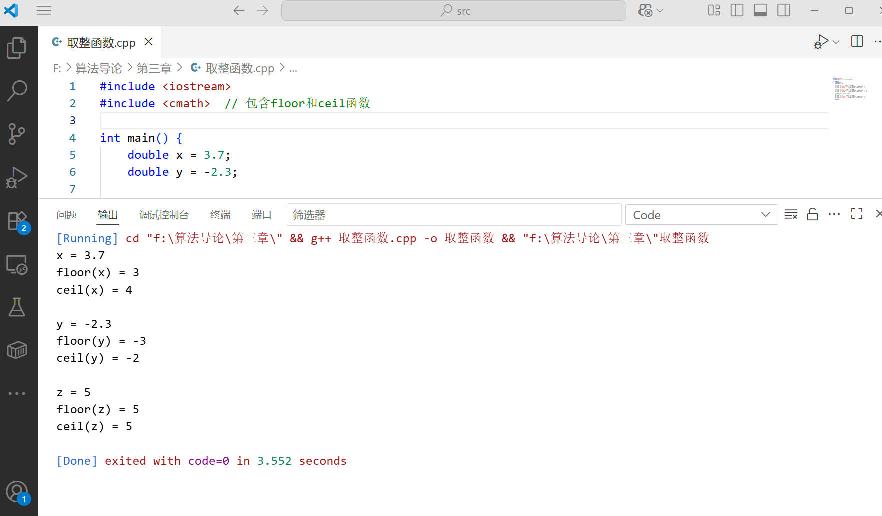Open the Testing flask view
The width and height of the screenshot is (882, 516).
click(17, 307)
